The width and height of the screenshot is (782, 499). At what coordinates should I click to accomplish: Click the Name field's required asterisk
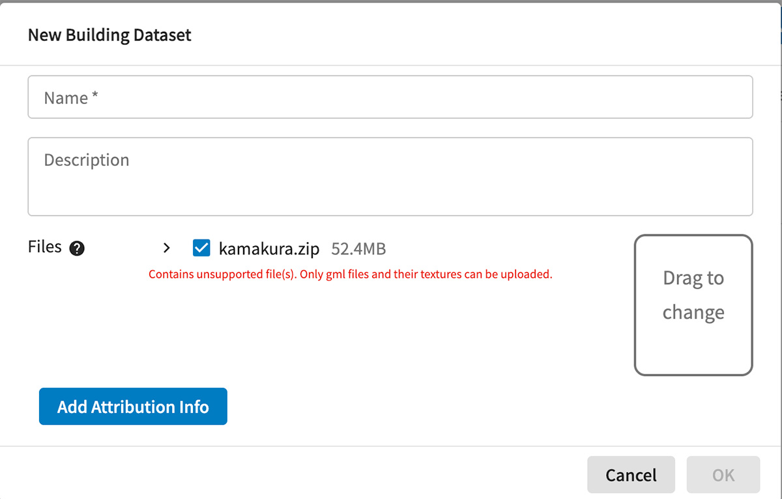point(95,98)
